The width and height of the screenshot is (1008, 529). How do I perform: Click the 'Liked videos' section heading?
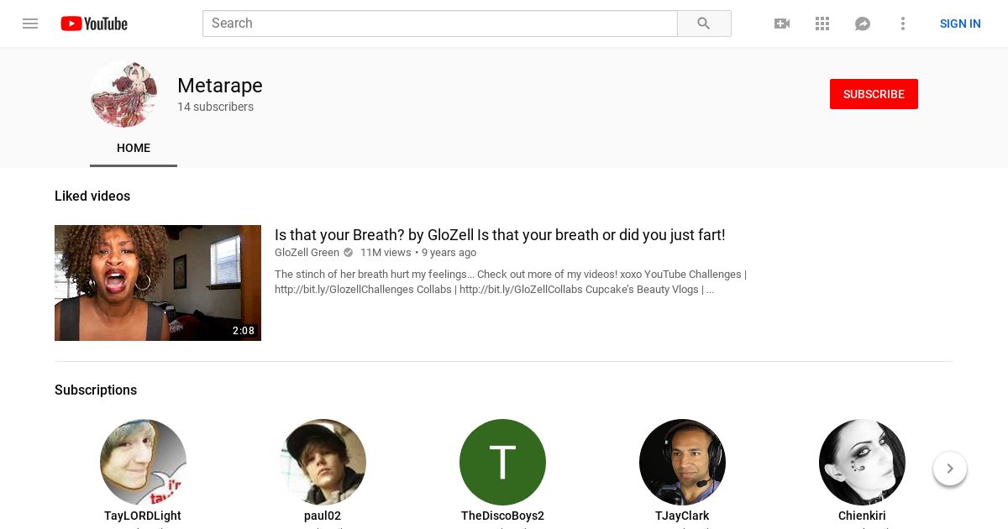pyautogui.click(x=92, y=196)
